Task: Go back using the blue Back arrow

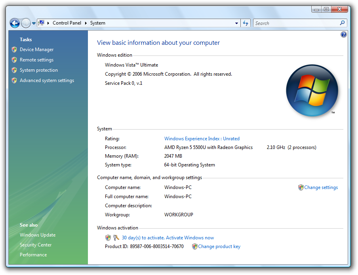Action: [15, 23]
